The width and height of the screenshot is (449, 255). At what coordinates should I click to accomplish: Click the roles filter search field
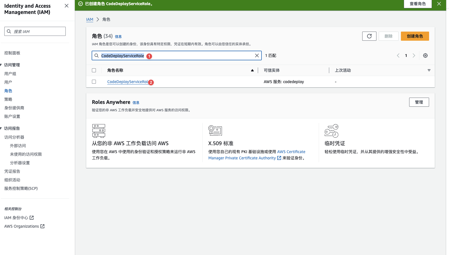(176, 55)
